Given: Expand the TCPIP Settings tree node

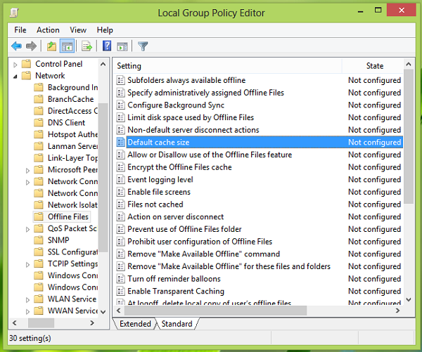Looking at the screenshot, I should click(27, 265).
